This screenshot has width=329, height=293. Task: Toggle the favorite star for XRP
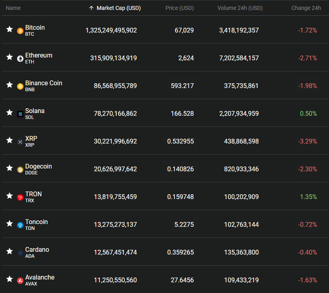[10, 140]
